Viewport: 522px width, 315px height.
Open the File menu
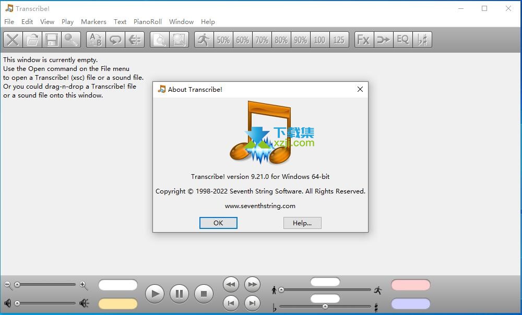(x=9, y=21)
